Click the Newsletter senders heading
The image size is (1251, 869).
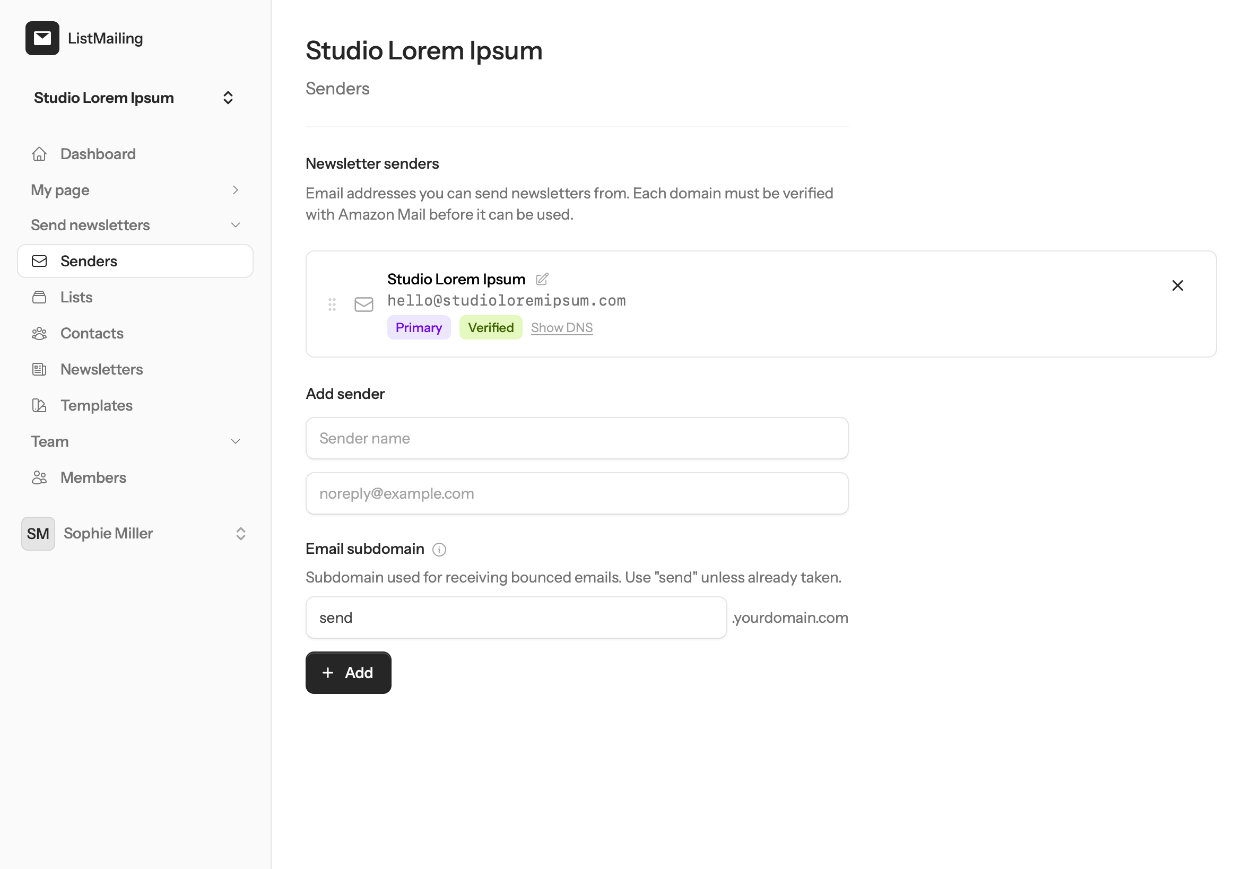tap(372, 163)
